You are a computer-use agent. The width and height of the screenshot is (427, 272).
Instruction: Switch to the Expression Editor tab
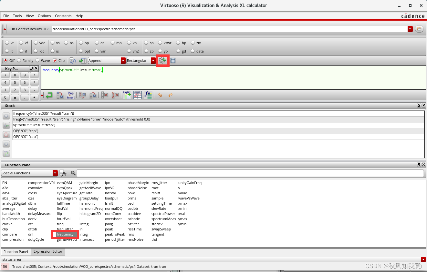(x=48, y=251)
